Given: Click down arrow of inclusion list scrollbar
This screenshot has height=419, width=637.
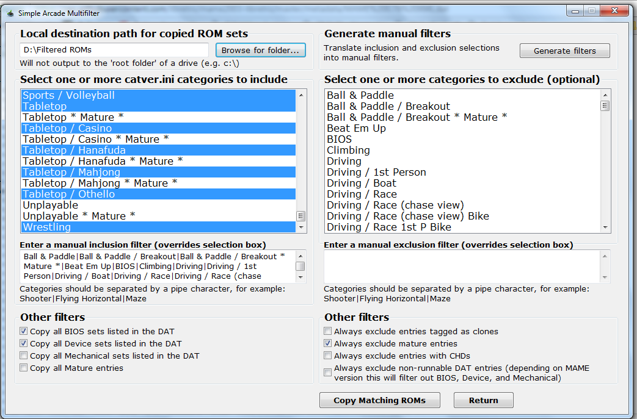Looking at the screenshot, I should [x=301, y=227].
